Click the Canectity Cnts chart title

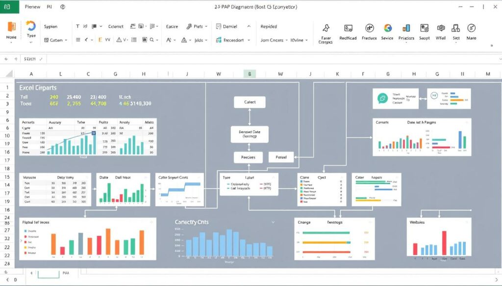[x=192, y=222]
